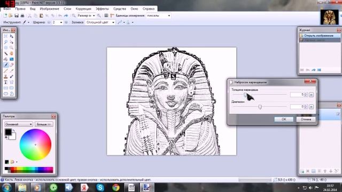Reset colors to black and white icon

pos(6,138)
